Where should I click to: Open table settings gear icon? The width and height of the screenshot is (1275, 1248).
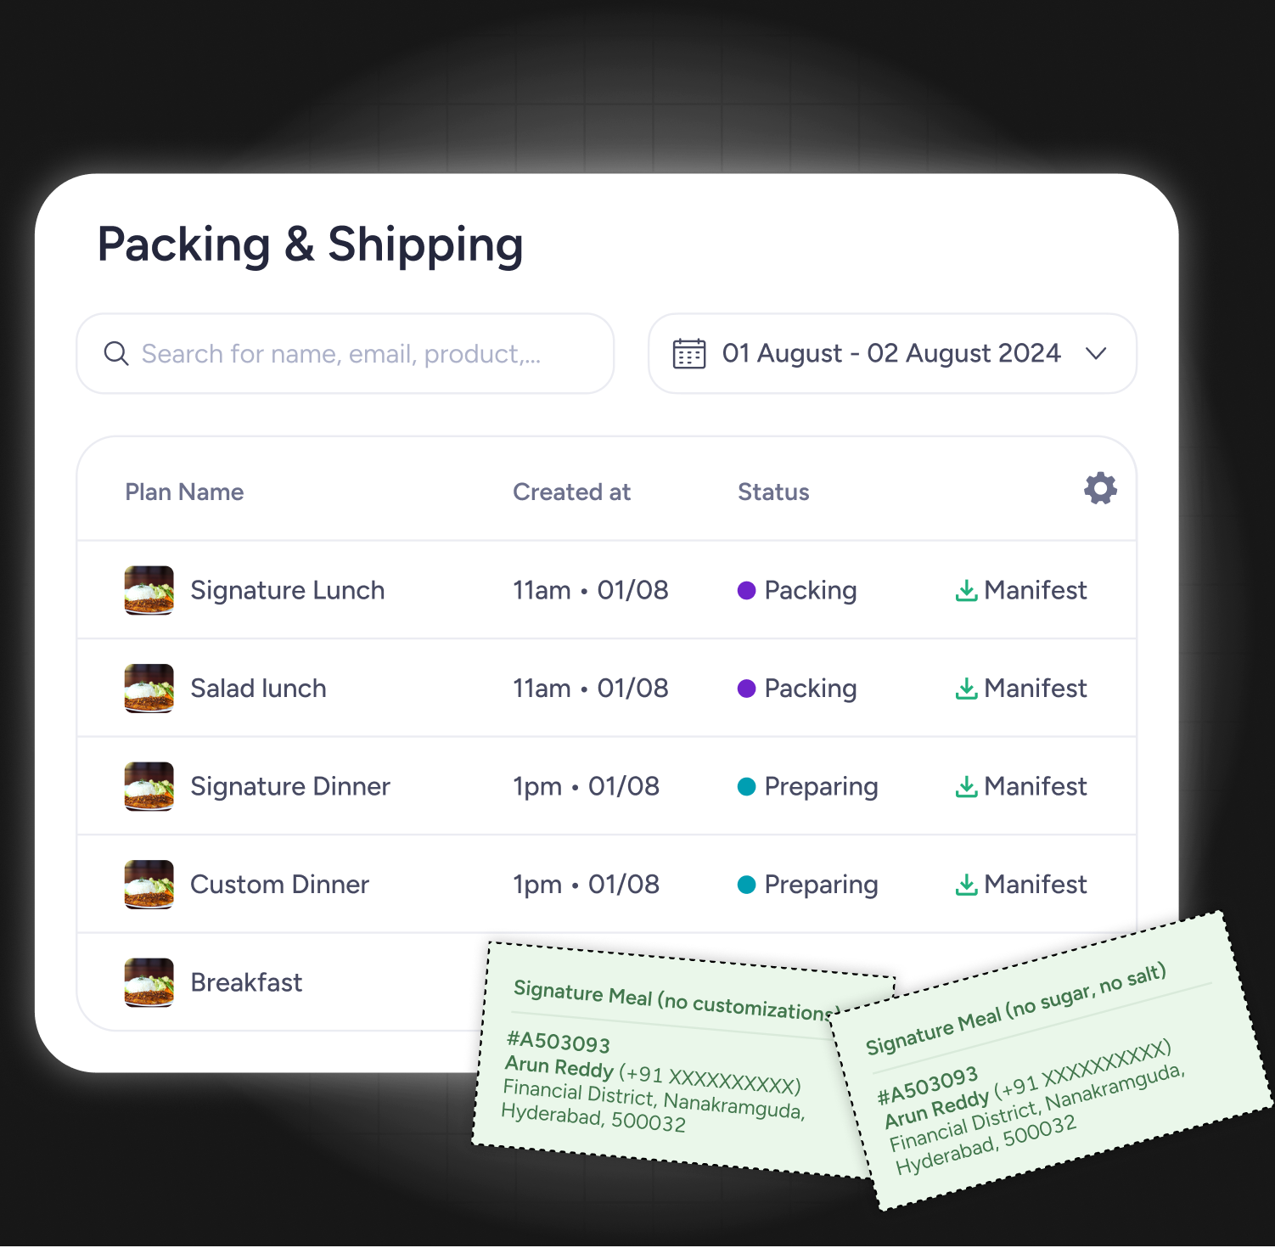point(1100,488)
